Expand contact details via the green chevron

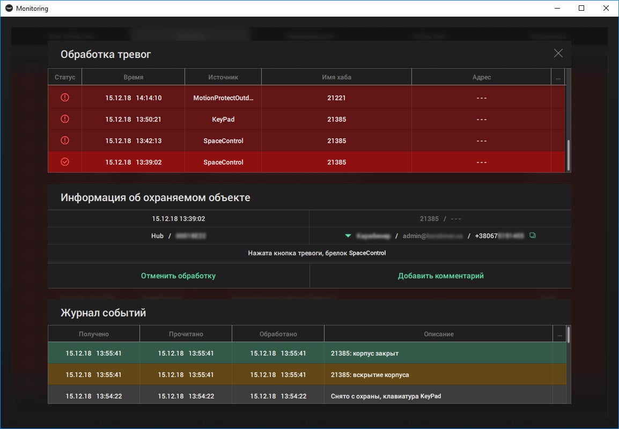click(x=348, y=235)
